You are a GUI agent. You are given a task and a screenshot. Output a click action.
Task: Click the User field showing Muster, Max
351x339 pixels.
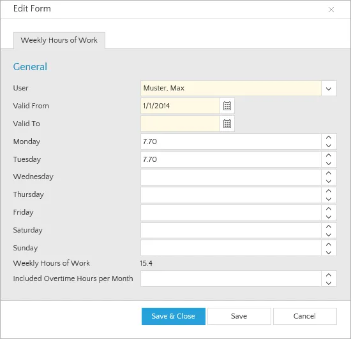pyautogui.click(x=231, y=89)
